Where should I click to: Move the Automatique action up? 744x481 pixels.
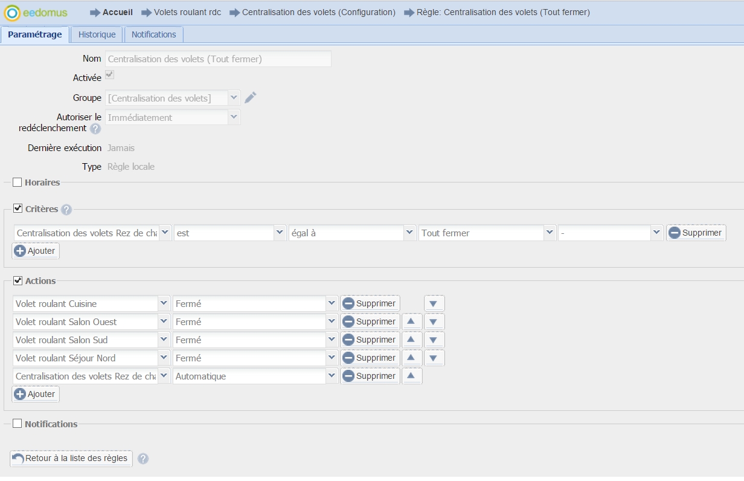coord(411,376)
